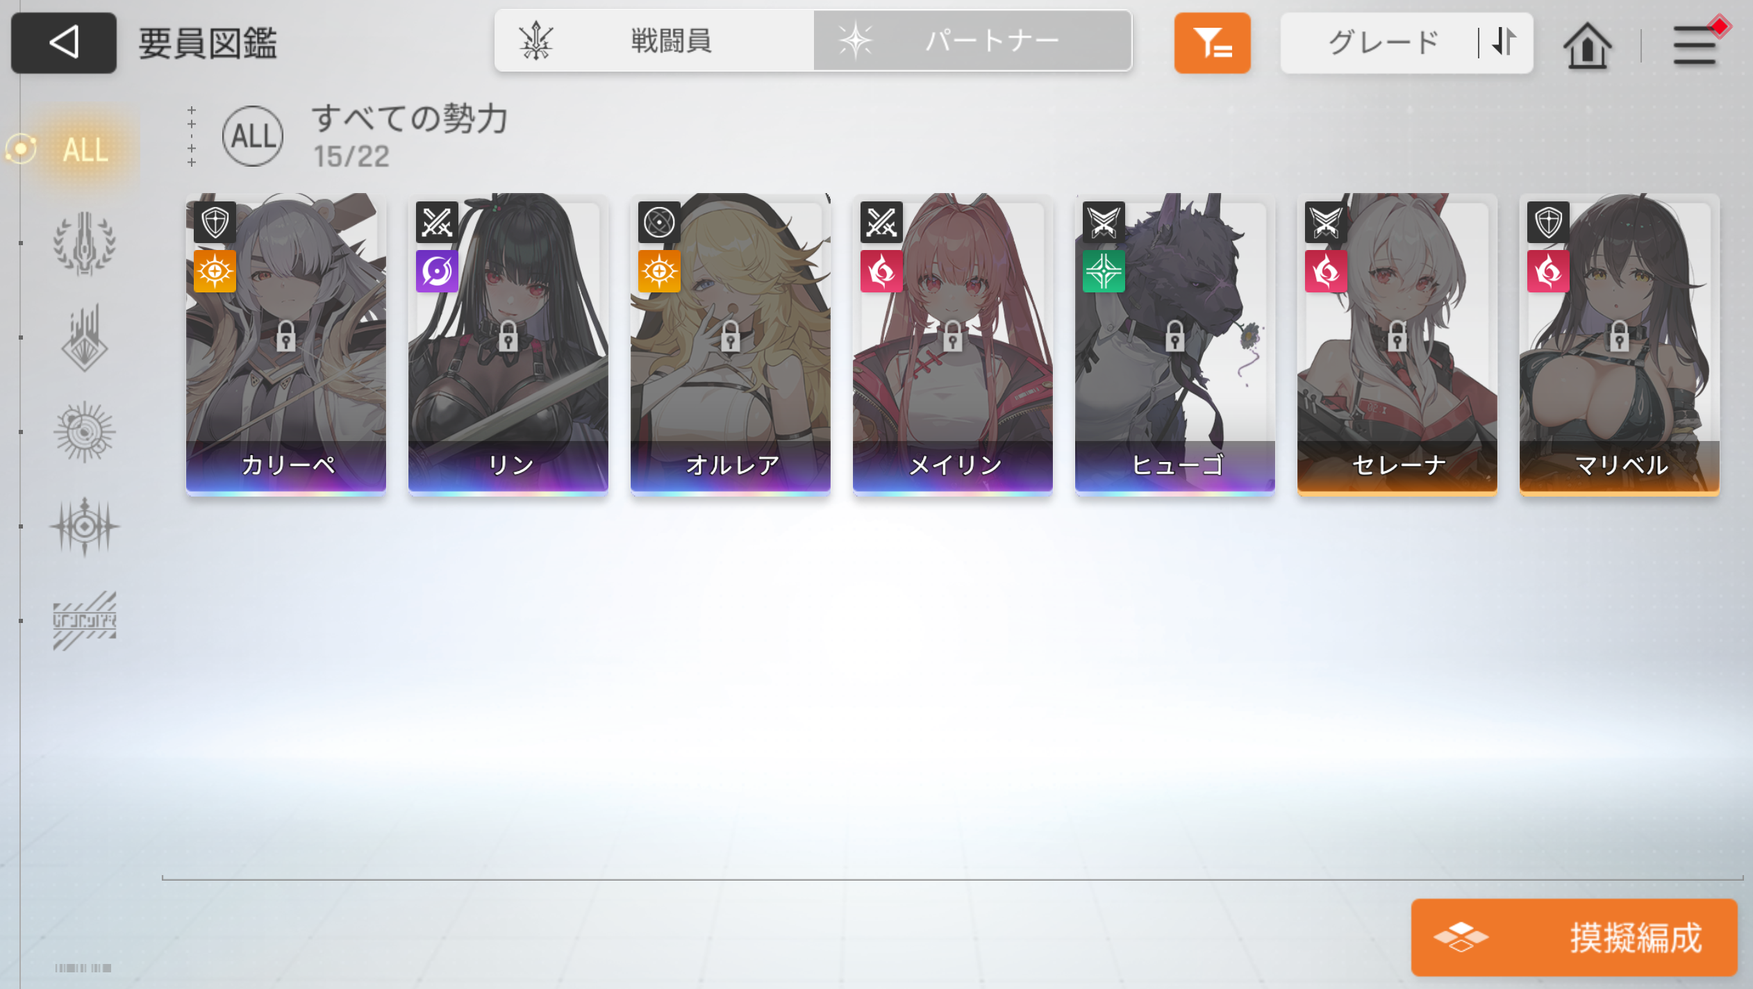Toggle sort order arrows beside グレード
Viewport: 1753px width, 989px height.
[x=1504, y=42]
